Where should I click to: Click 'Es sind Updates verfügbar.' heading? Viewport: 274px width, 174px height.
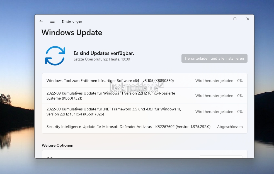[x=104, y=53]
